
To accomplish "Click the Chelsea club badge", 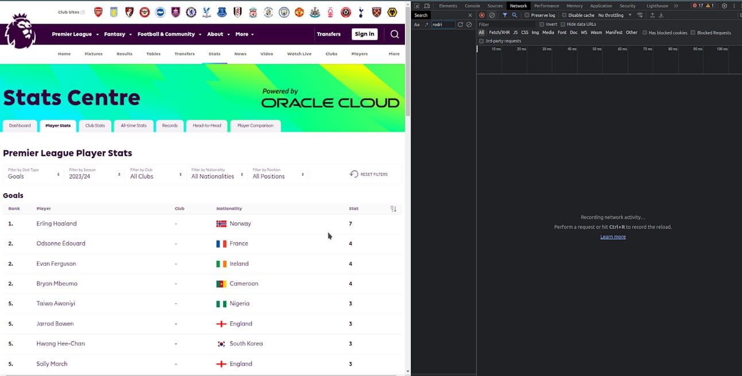I will (191, 12).
